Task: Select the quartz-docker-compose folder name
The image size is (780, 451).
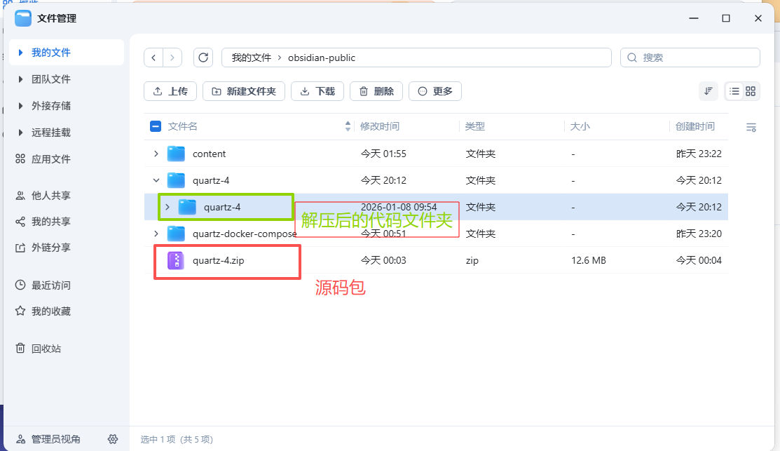Action: tap(245, 234)
